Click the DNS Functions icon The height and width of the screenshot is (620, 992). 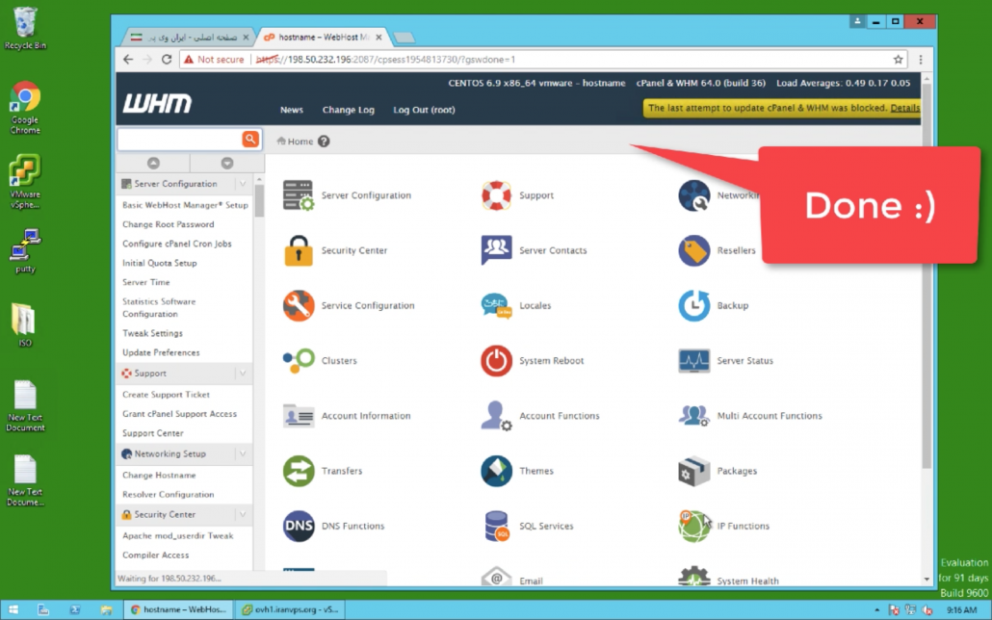pyautogui.click(x=299, y=527)
